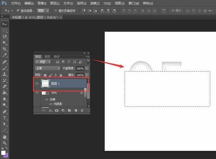Switch to the 通道 panel tab

(47, 57)
